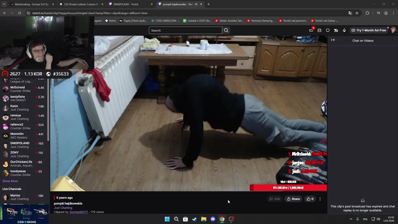Open Mamm0n ARC Raiders channel
This screenshot has width=398, height=224.
(x=24, y=136)
